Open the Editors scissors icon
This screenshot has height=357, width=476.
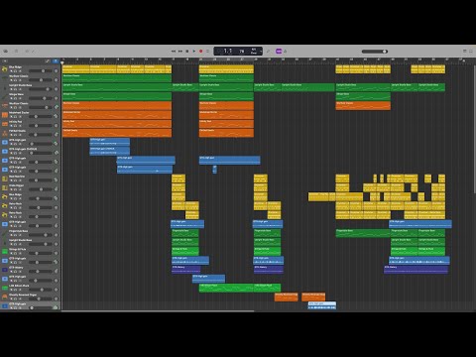[33, 52]
